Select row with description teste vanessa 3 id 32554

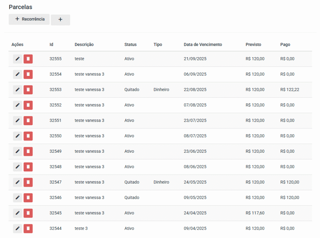pos(89,74)
